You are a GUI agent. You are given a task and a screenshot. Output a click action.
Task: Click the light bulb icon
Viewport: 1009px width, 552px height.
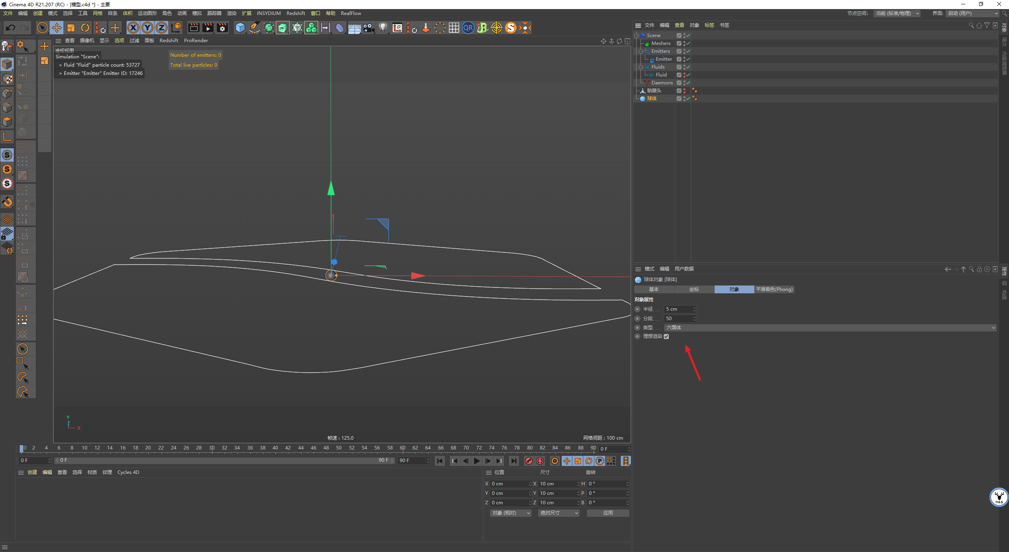pyautogui.click(x=383, y=28)
